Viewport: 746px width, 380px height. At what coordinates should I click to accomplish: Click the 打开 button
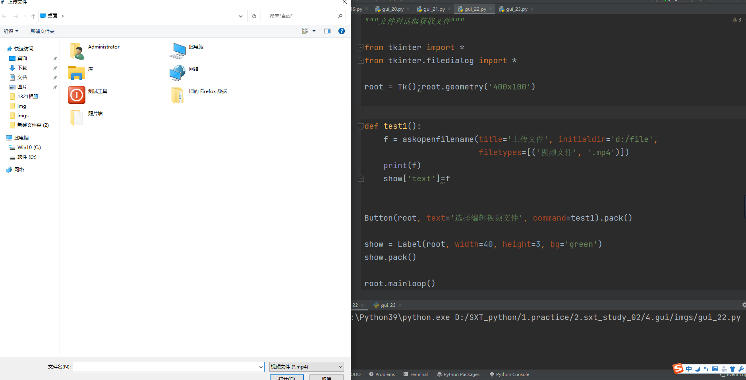click(x=287, y=378)
